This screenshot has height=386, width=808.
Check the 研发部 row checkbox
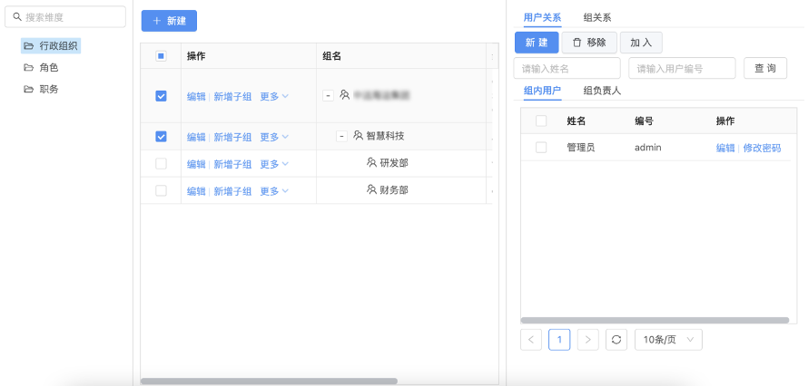[x=161, y=163]
